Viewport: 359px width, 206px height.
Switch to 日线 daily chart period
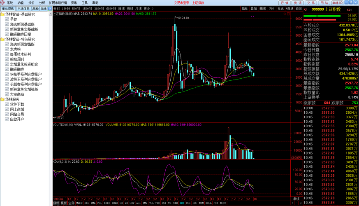click(121, 8)
